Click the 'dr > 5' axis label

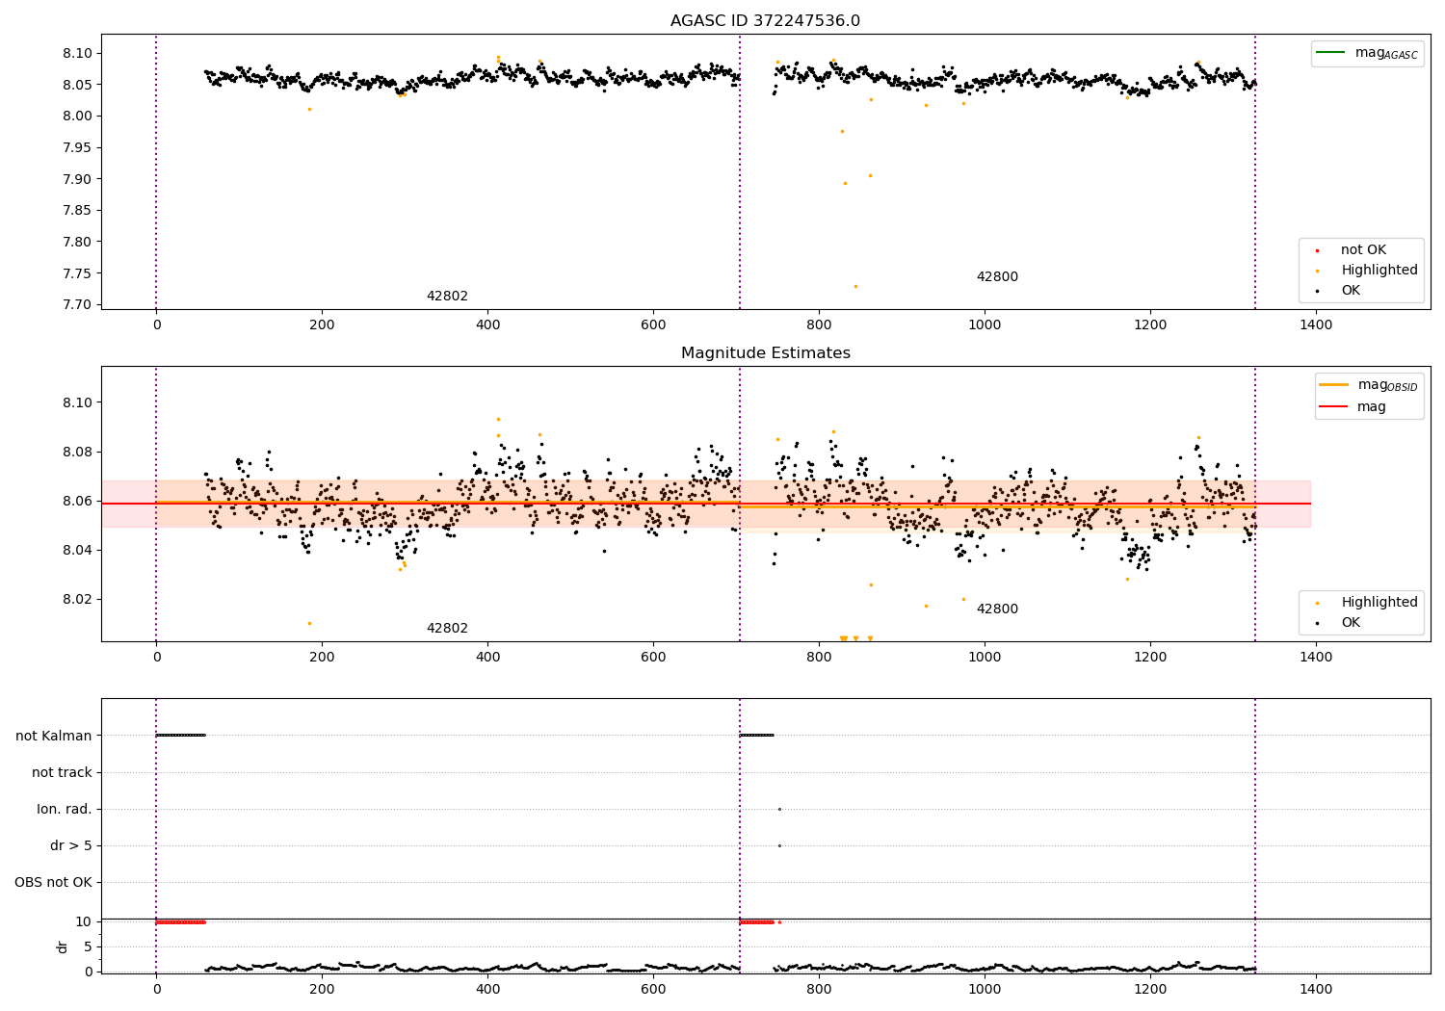click(71, 846)
